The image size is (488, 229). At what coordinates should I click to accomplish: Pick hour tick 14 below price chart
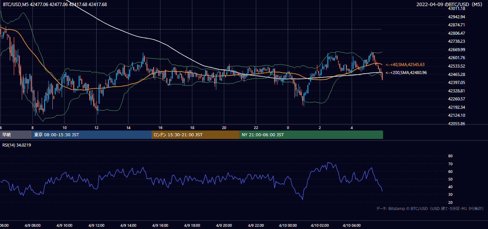pos(129,128)
